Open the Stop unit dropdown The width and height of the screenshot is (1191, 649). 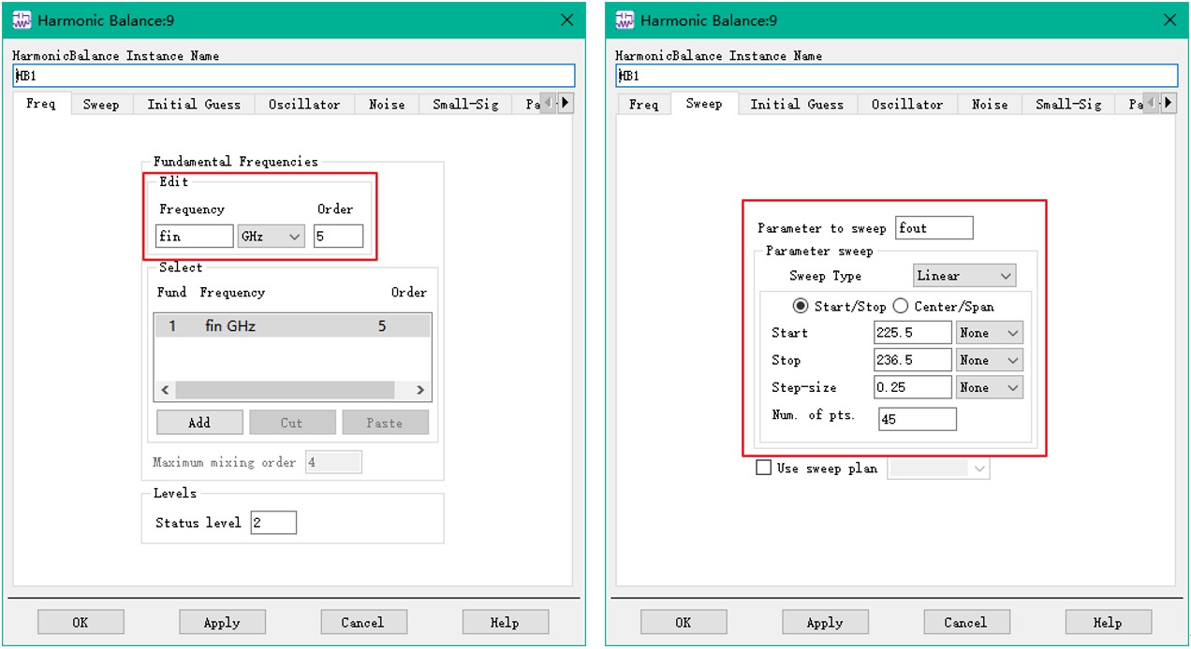coord(990,360)
